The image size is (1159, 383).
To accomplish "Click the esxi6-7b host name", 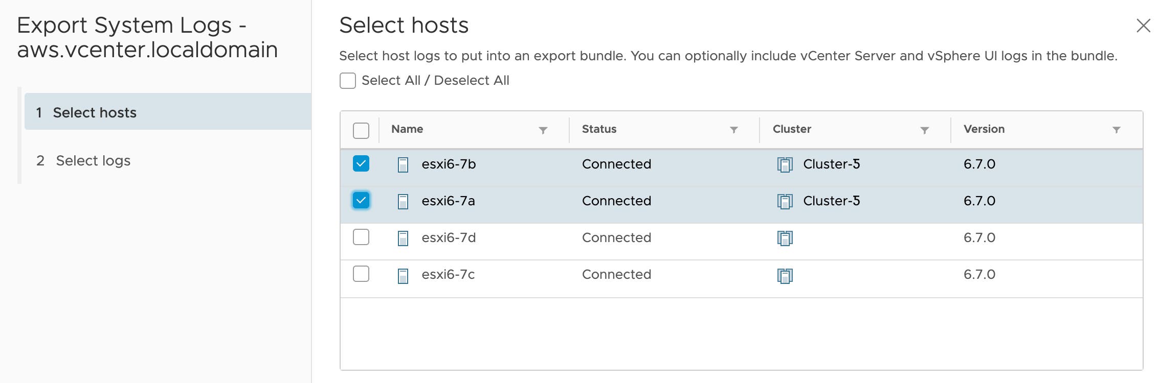I will (449, 164).
